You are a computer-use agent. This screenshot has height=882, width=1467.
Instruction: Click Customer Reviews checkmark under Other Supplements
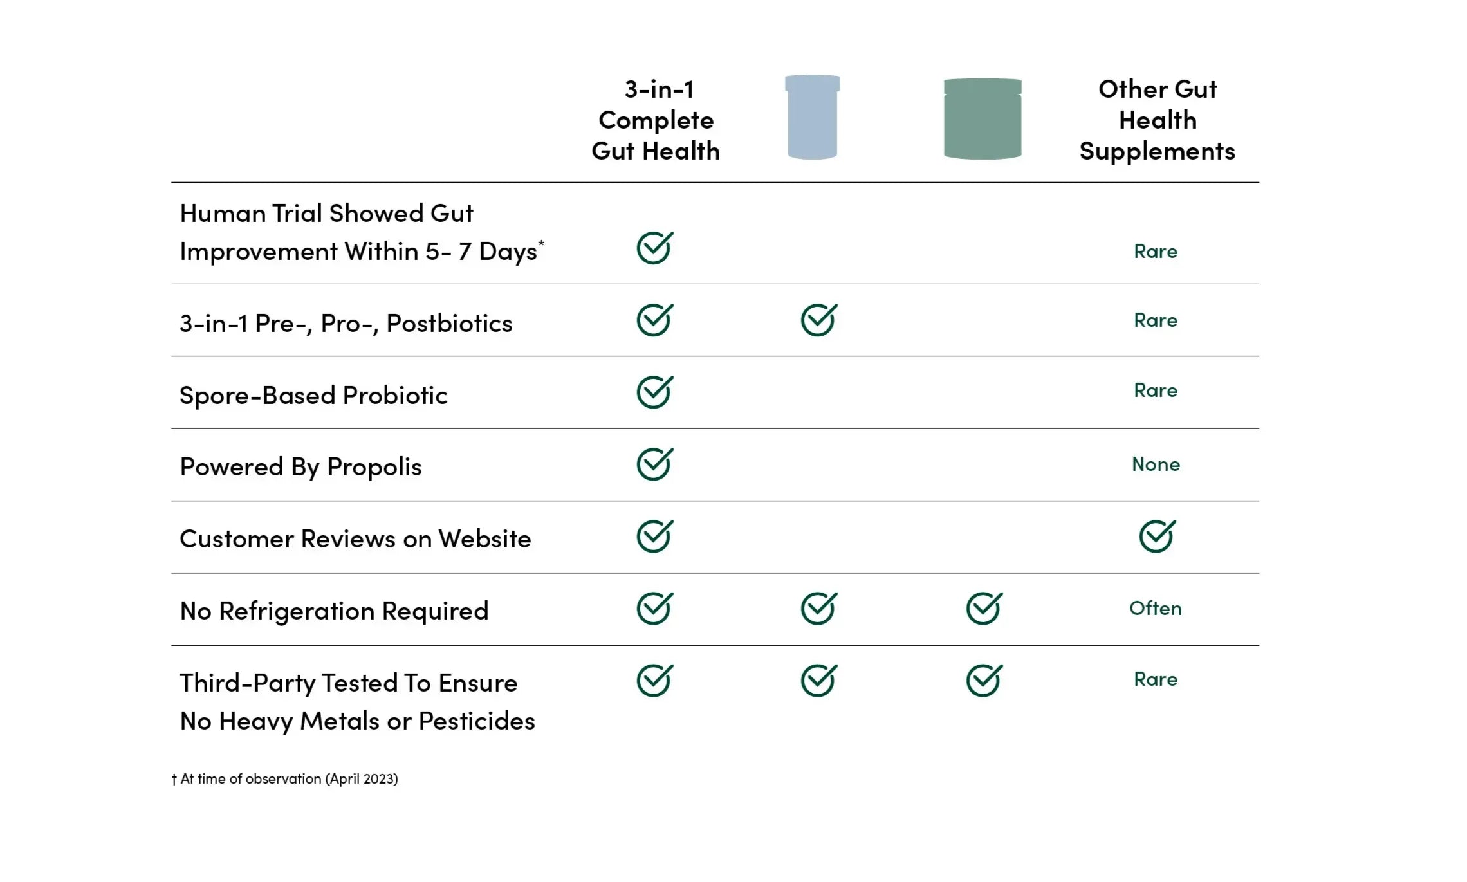pyautogui.click(x=1157, y=537)
